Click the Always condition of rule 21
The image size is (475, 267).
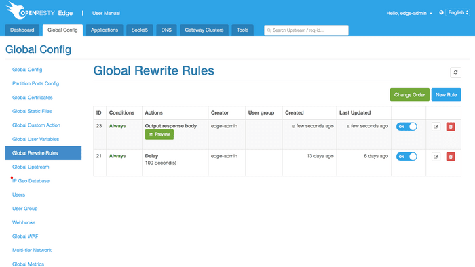click(x=117, y=156)
